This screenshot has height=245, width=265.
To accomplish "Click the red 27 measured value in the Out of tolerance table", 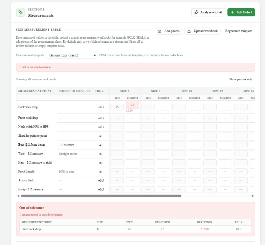I will pyautogui.click(x=162, y=229).
